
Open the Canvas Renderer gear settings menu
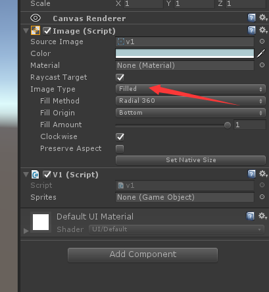pos(263,18)
